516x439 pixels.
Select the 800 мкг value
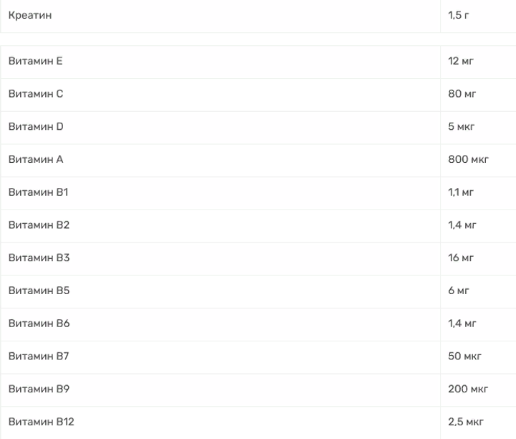pyautogui.click(x=468, y=159)
